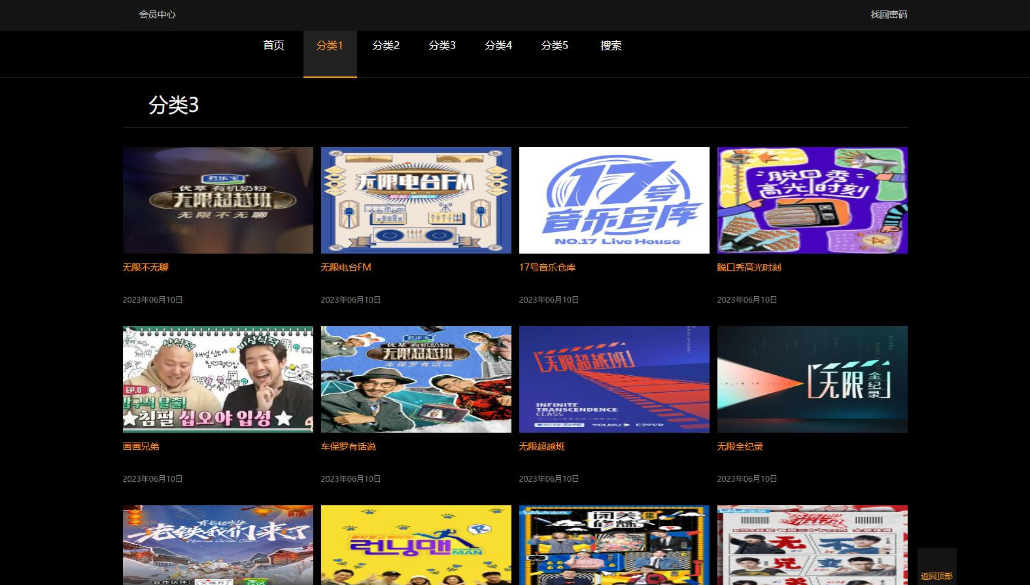1030x585 pixels.
Task: Open the yellow Running Man thumbnail
Action: tap(416, 545)
